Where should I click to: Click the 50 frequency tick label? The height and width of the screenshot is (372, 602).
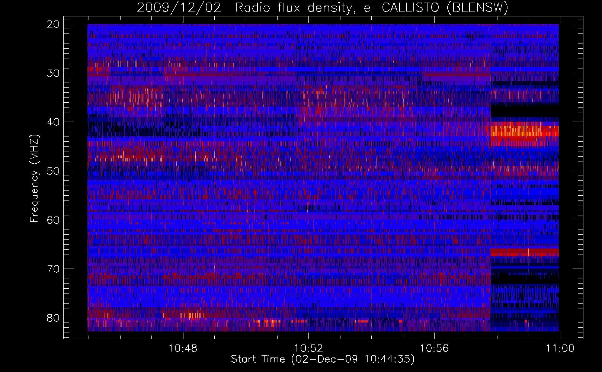click(x=53, y=171)
